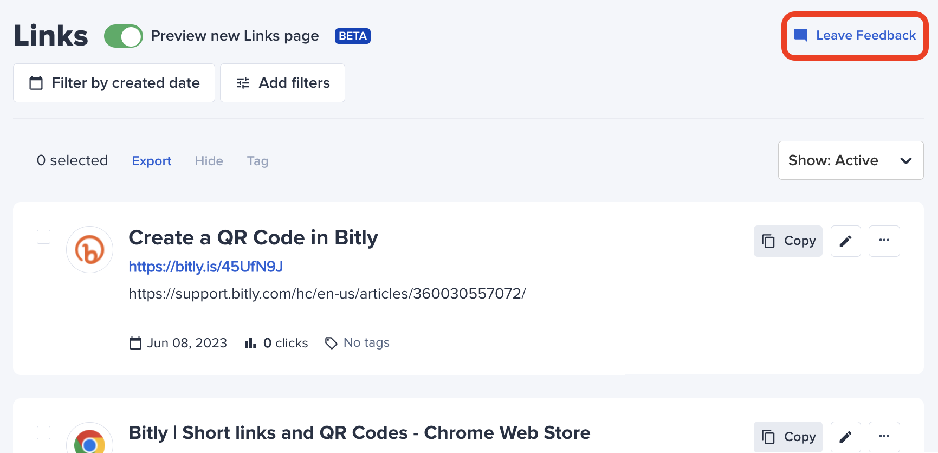Click Tag in the selection bar
The width and height of the screenshot is (938, 453).
pos(258,161)
